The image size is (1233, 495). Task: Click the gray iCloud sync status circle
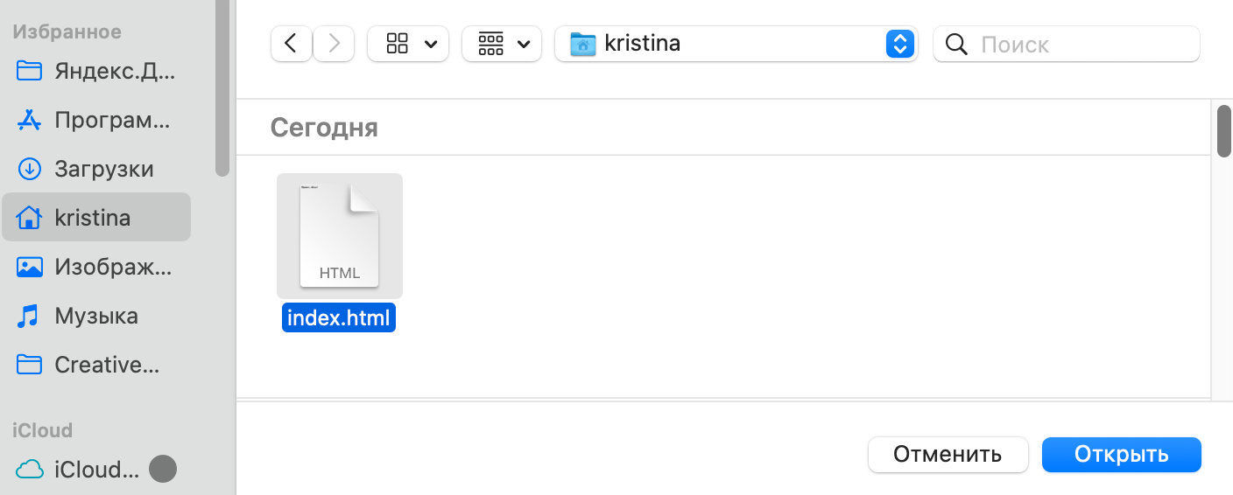point(163,470)
